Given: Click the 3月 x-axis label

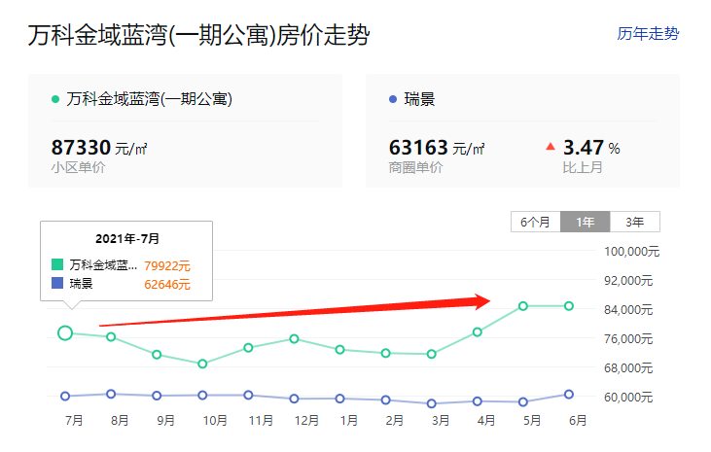Looking at the screenshot, I should (x=441, y=421).
